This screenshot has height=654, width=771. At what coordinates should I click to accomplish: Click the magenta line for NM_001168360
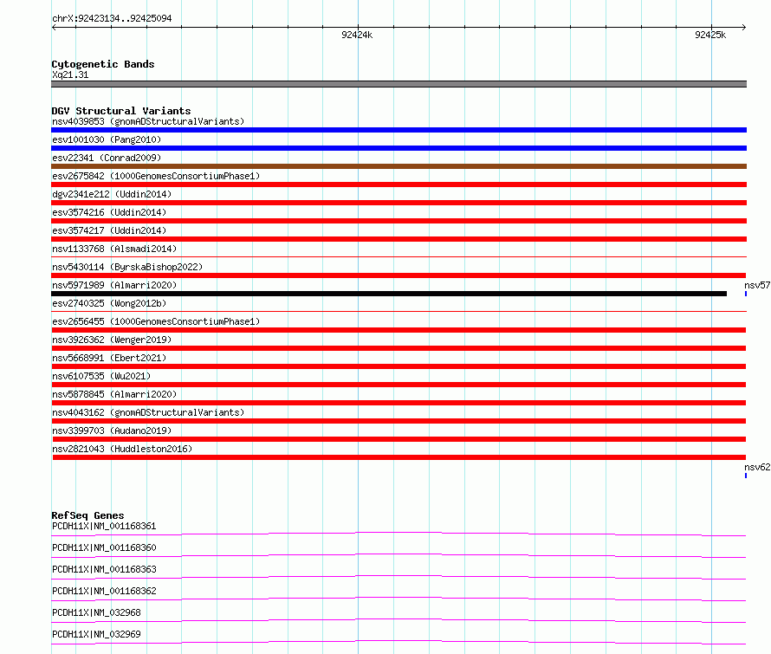(x=398, y=555)
